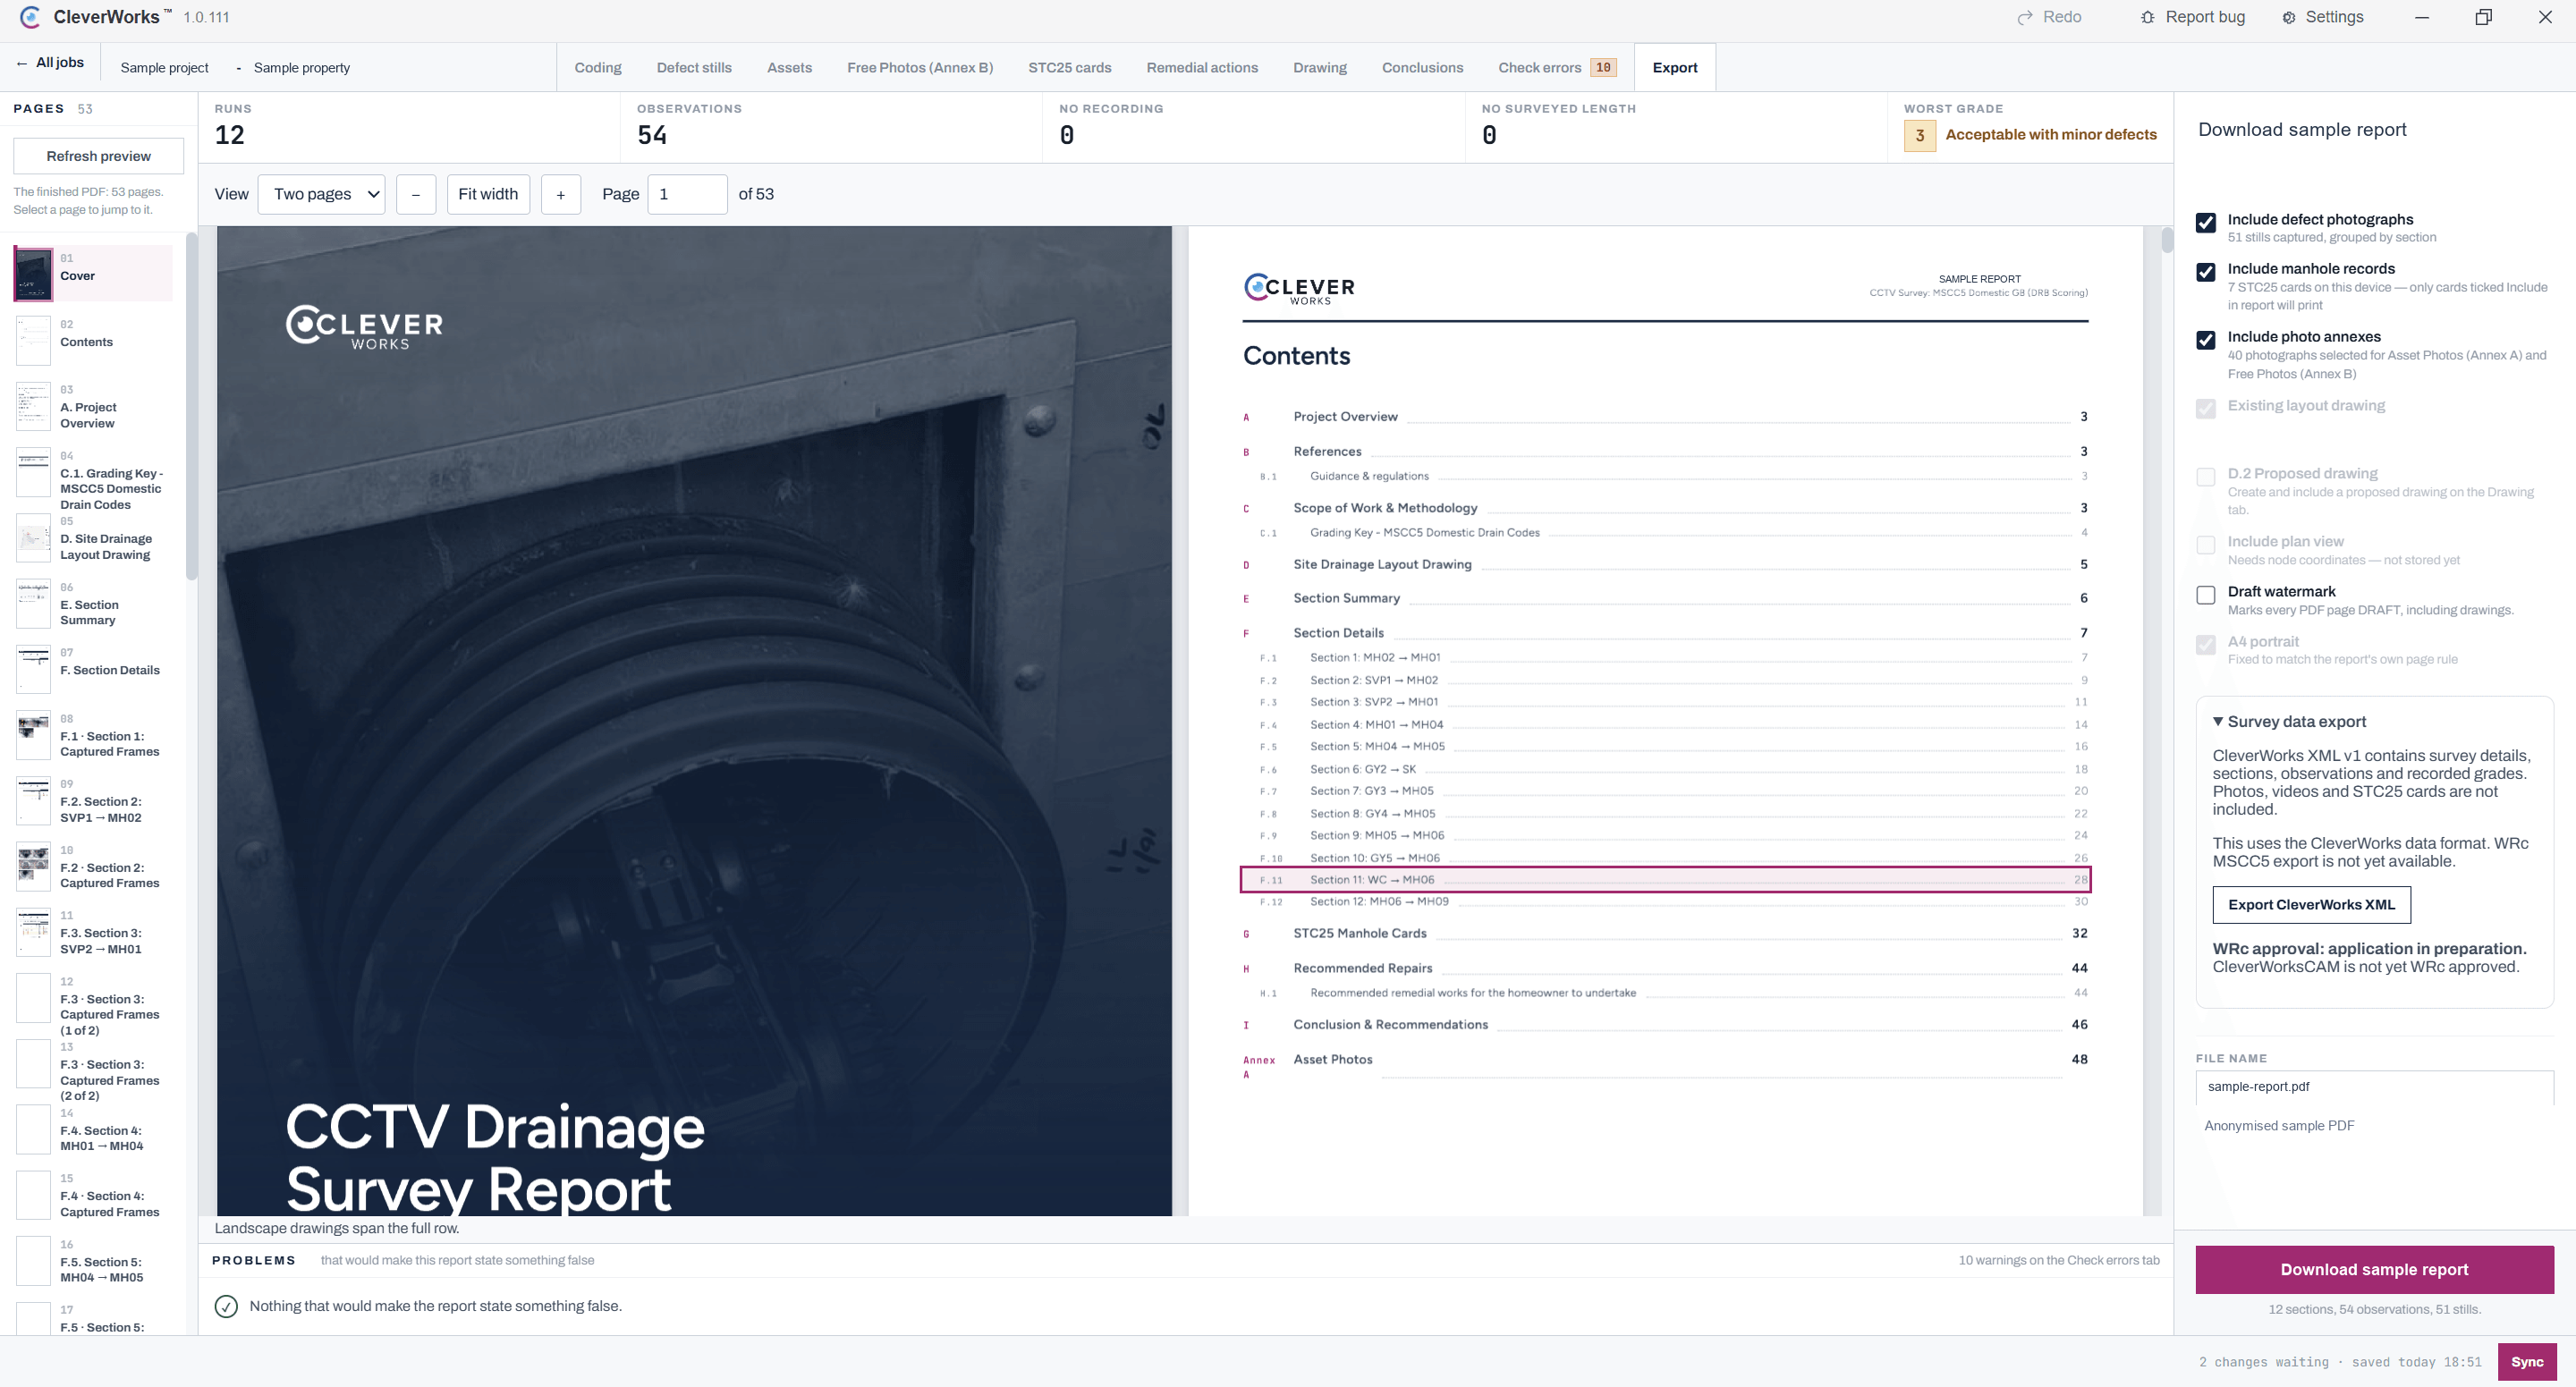The width and height of the screenshot is (2576, 1387).
Task: Click the file name field sample-report.pdf
Action: 2374,1087
